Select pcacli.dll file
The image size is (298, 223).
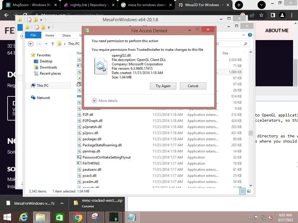(89, 176)
